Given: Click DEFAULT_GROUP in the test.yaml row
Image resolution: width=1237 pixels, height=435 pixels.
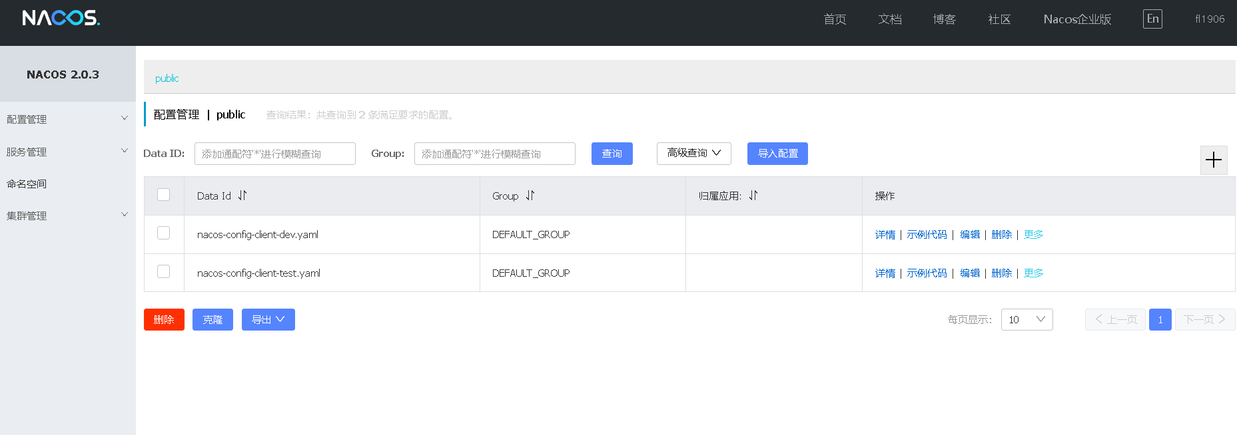Looking at the screenshot, I should [531, 273].
